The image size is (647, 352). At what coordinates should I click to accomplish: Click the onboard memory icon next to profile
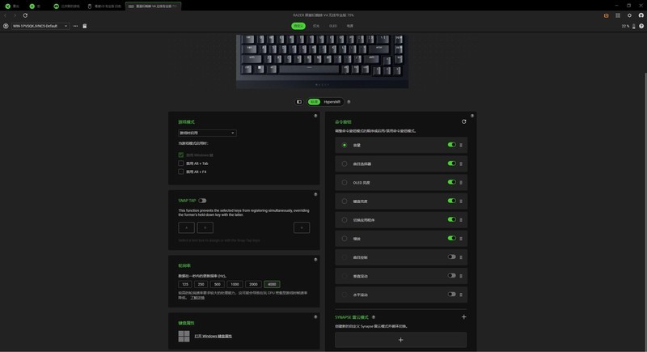click(x=85, y=26)
